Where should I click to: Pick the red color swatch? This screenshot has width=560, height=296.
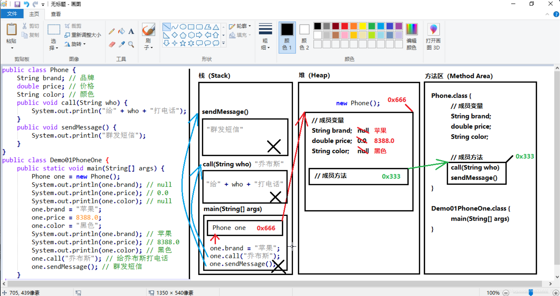[344, 26]
